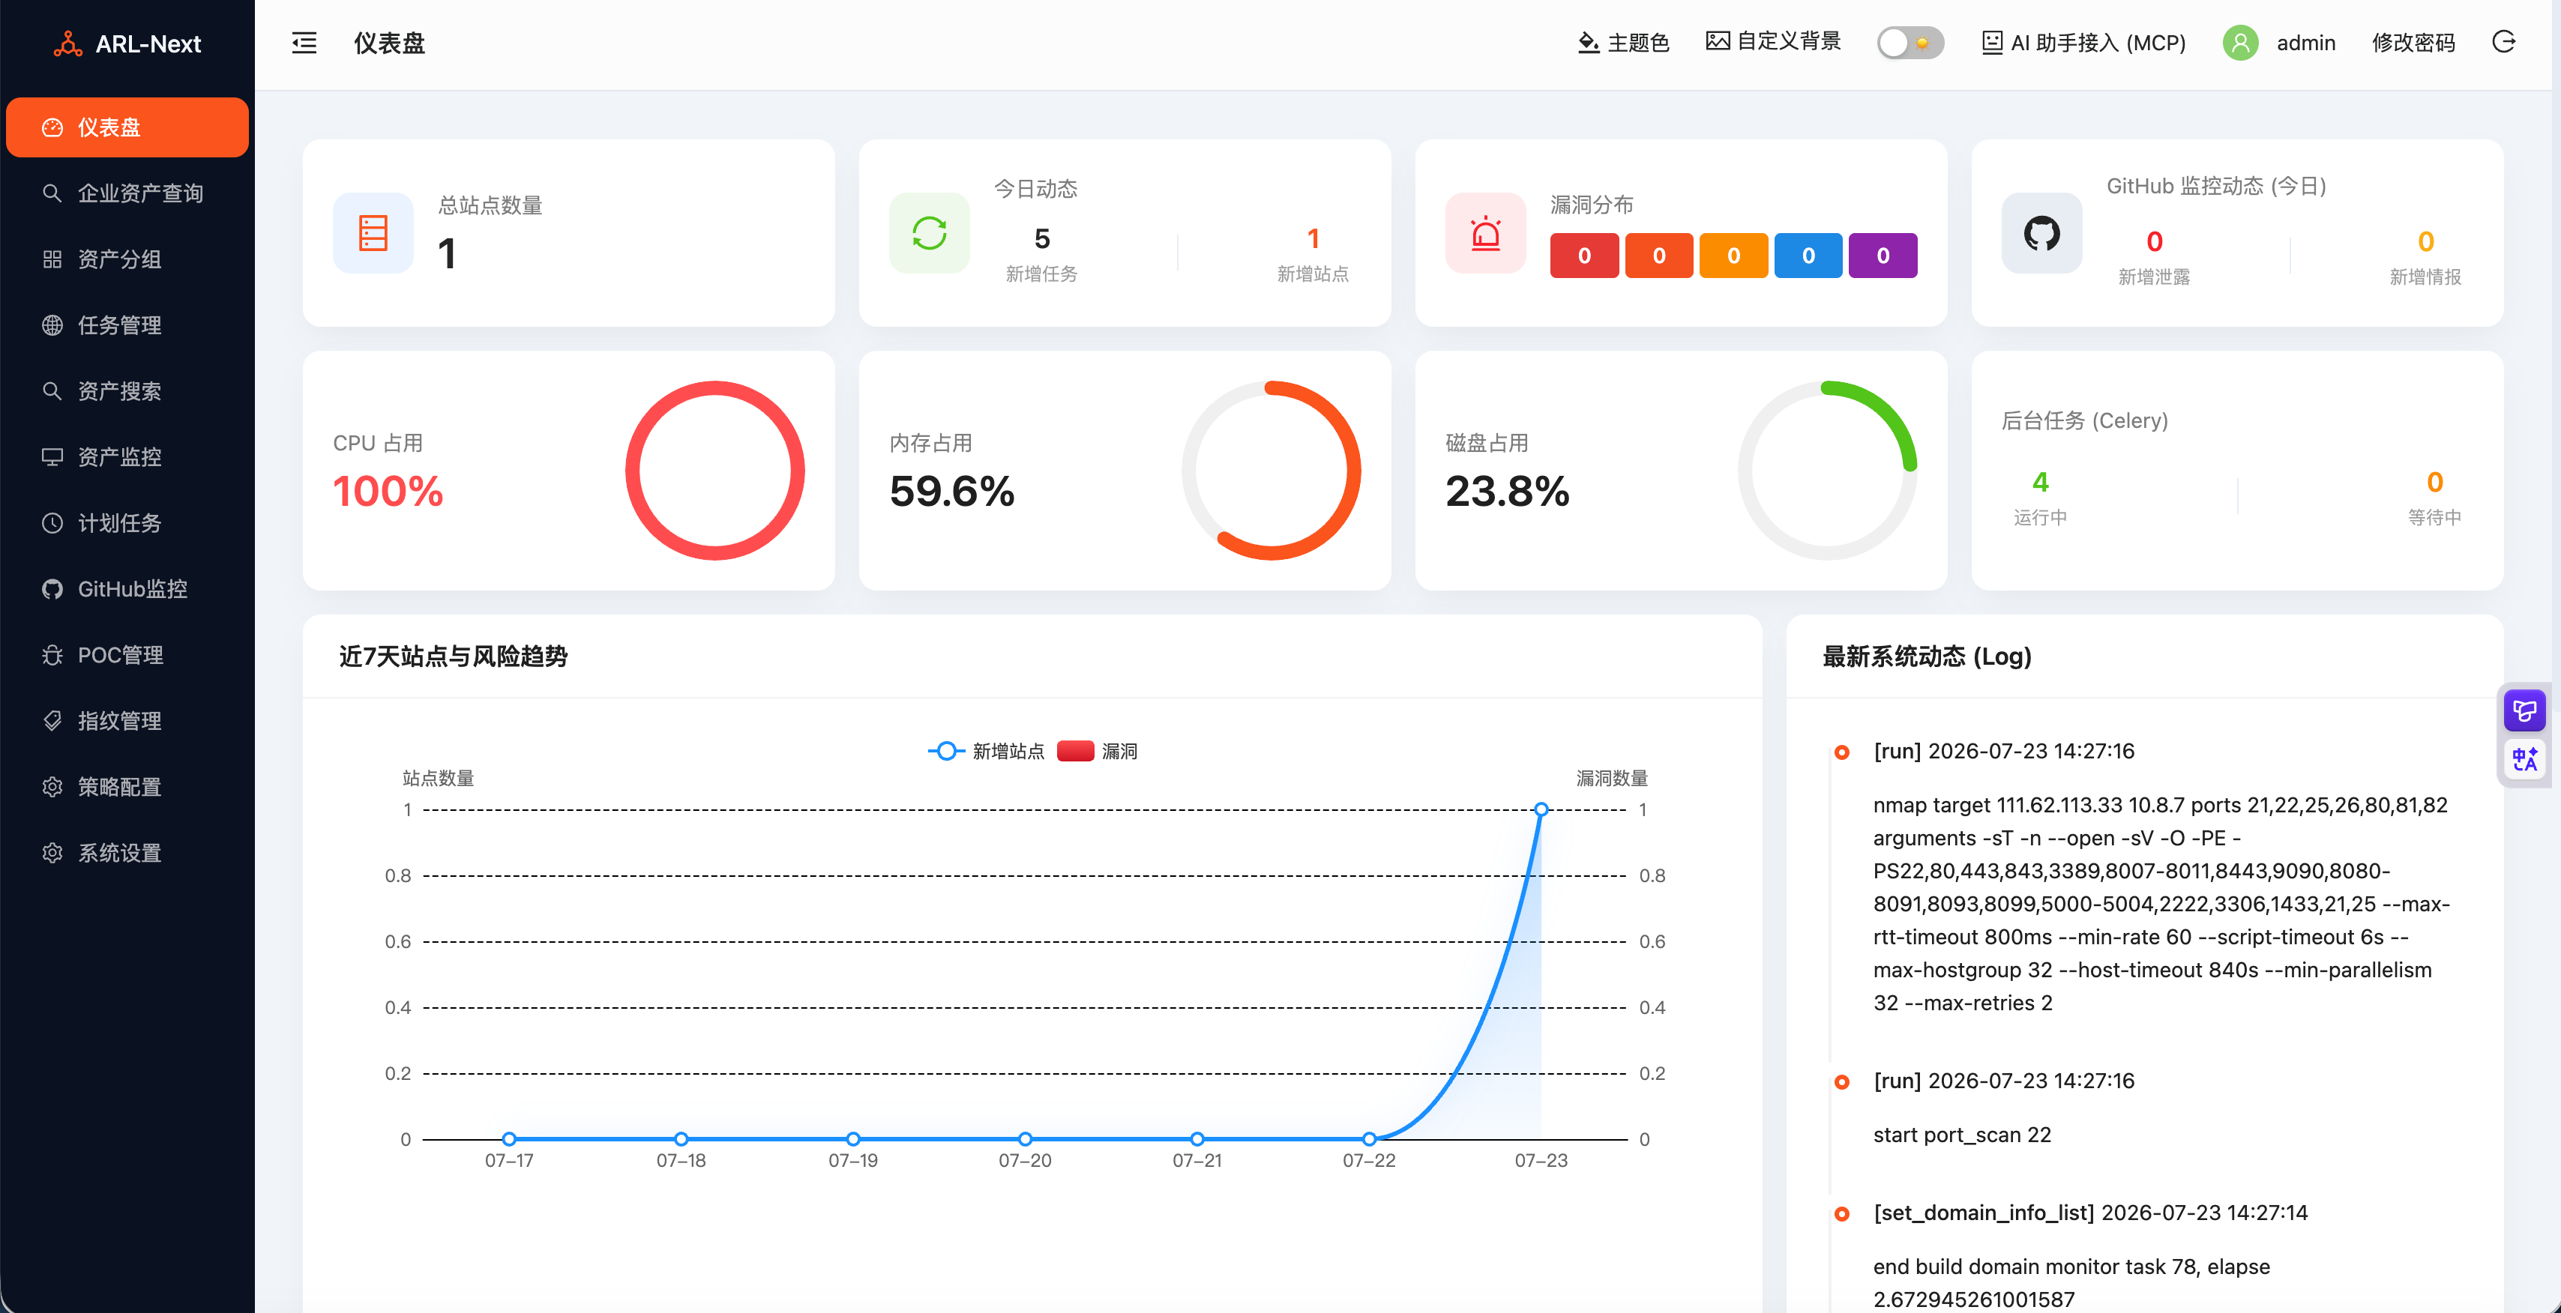Click the 100% CPU value
Image resolution: width=2561 pixels, height=1313 pixels.
tap(388, 491)
